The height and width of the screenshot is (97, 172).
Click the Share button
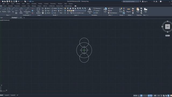32,1
